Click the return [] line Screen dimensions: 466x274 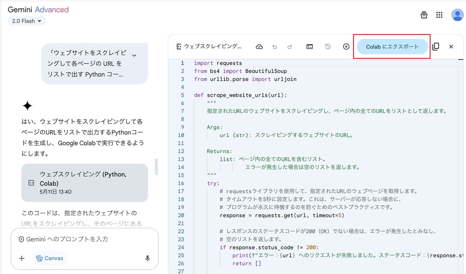point(247,263)
